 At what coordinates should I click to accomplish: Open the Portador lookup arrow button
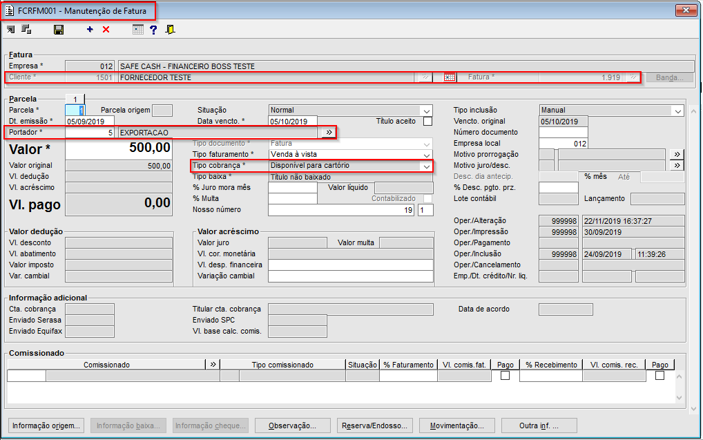coord(329,133)
